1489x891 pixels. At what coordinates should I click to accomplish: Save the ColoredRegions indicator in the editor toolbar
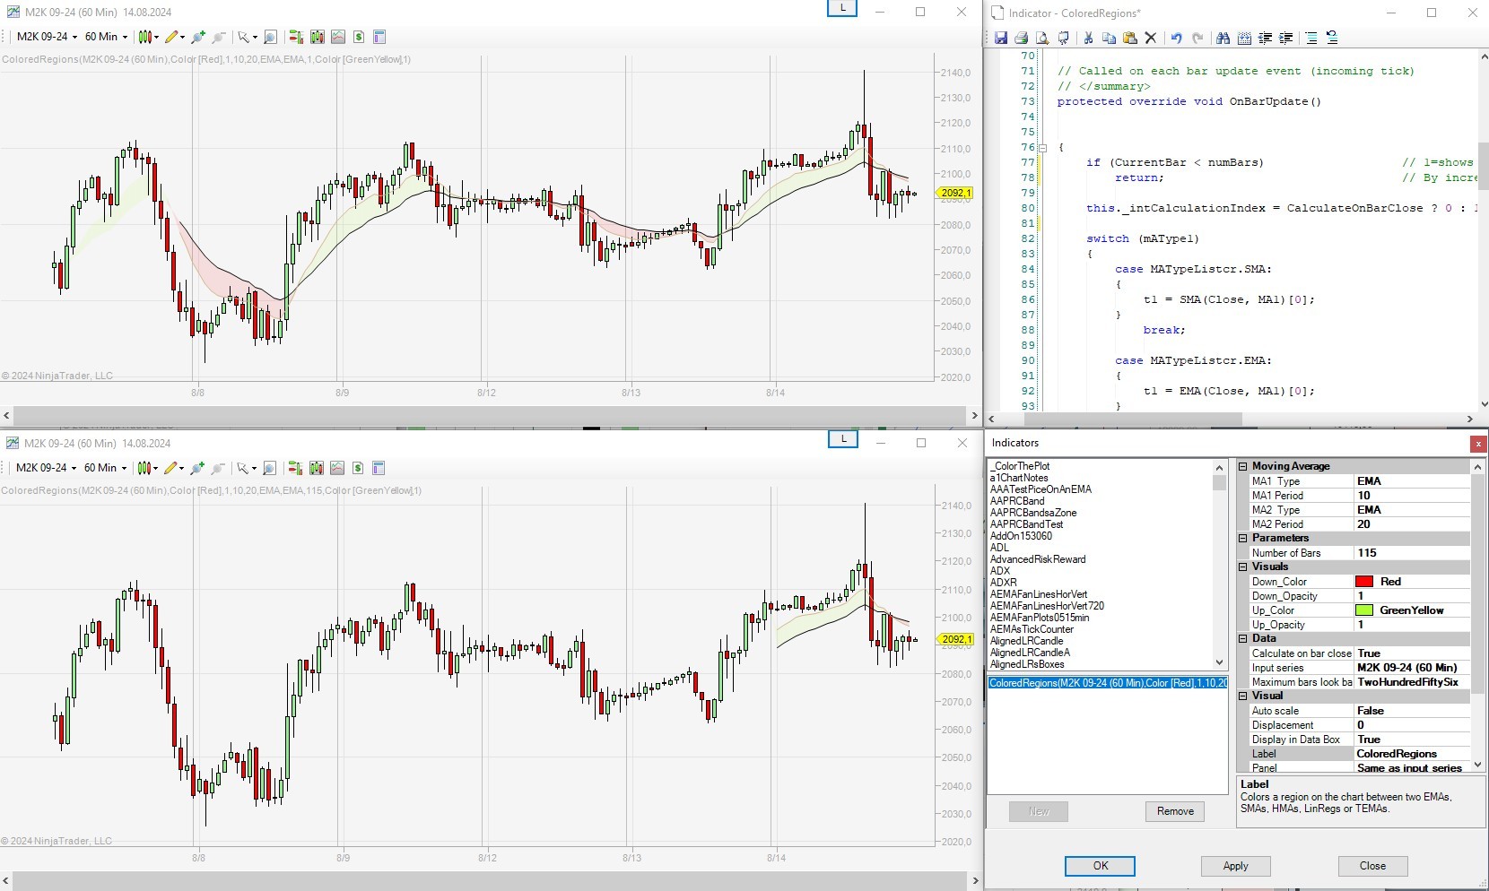[x=1001, y=38]
